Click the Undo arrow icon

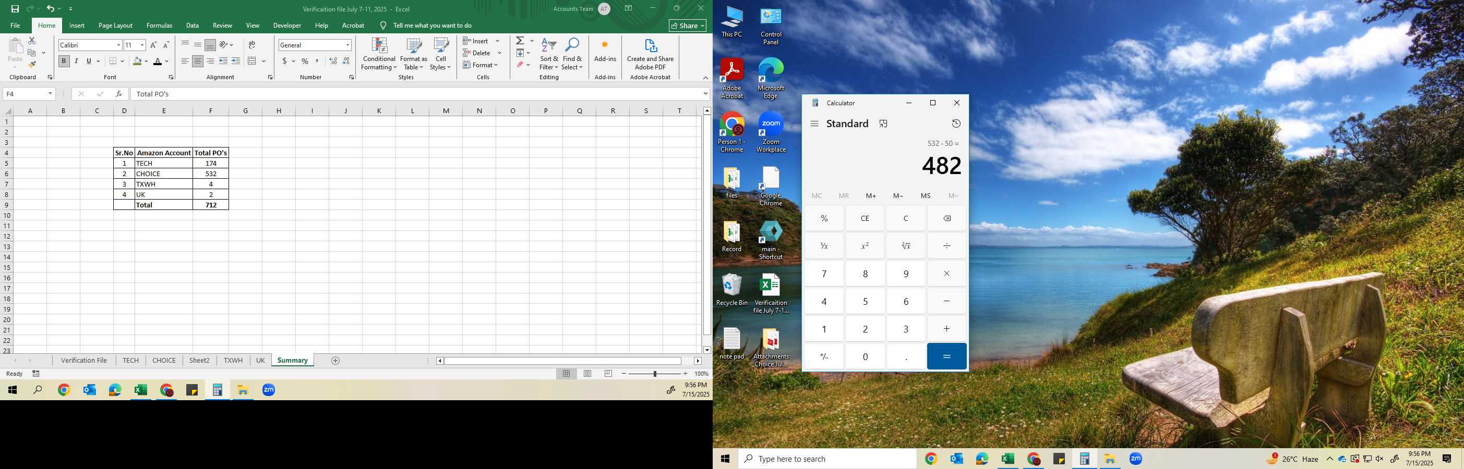click(51, 8)
